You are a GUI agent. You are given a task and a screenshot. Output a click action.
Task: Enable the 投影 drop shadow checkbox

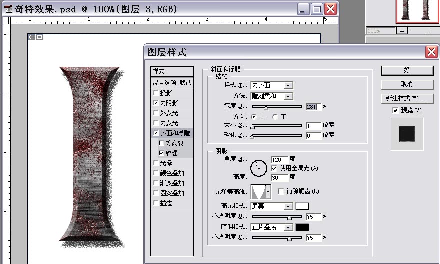(156, 93)
